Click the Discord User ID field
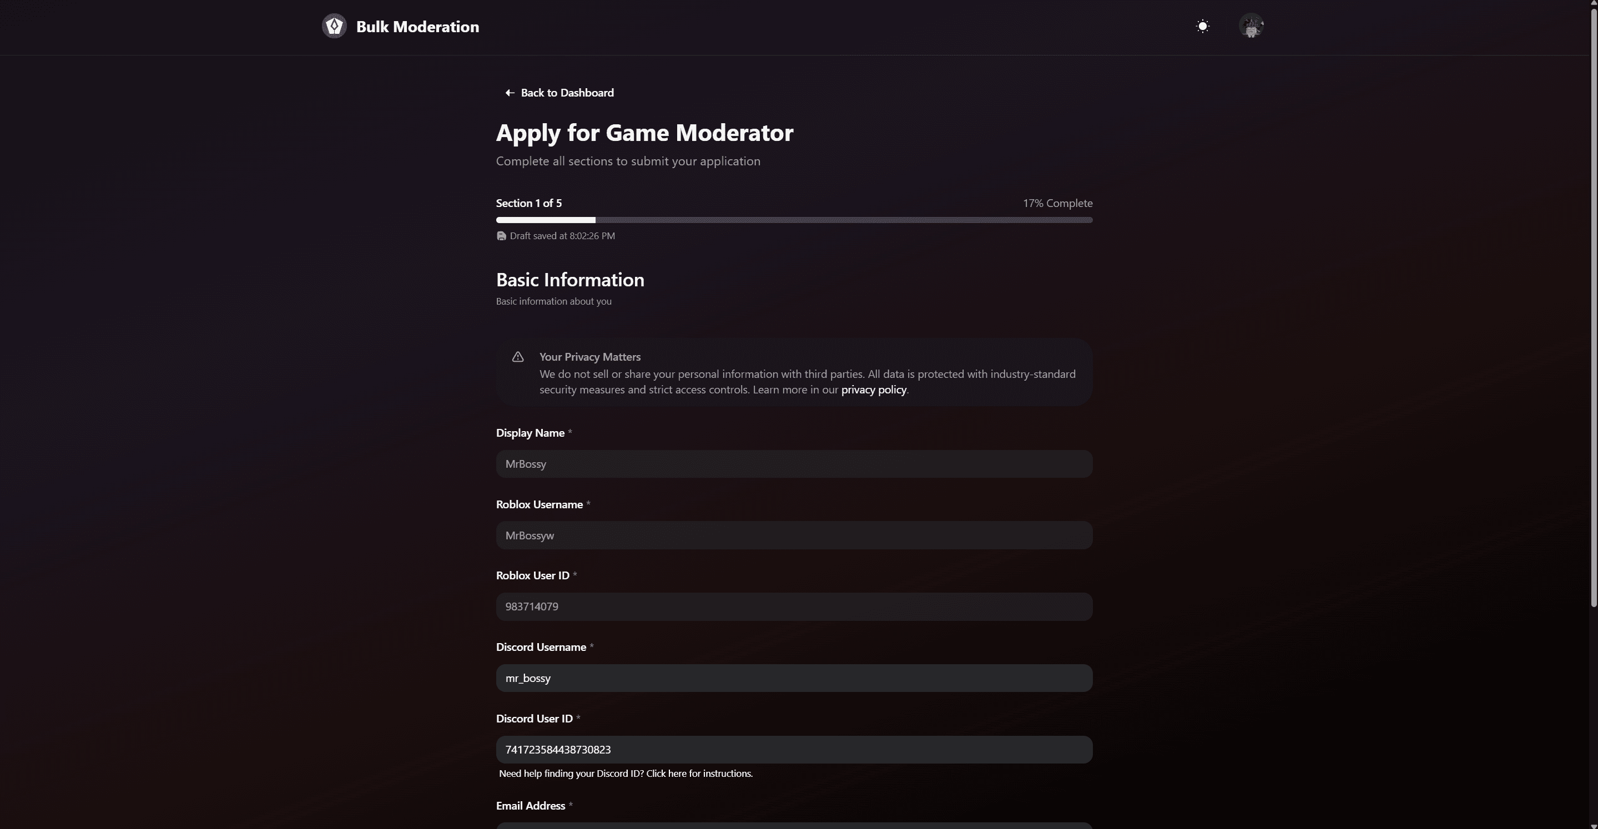1598x829 pixels. tap(794, 749)
